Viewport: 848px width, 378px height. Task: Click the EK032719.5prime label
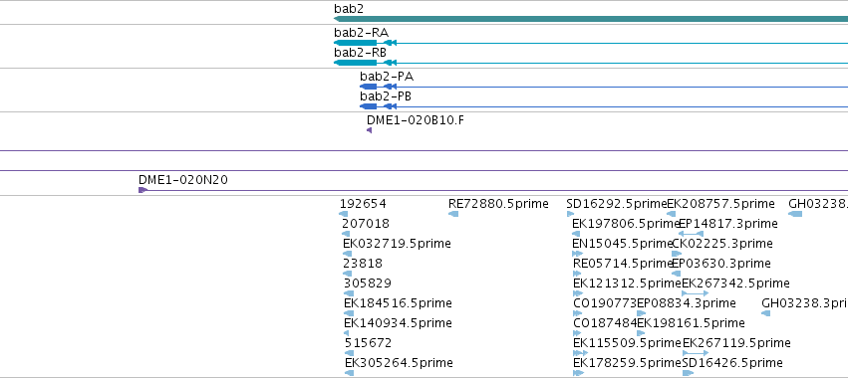[397, 244]
